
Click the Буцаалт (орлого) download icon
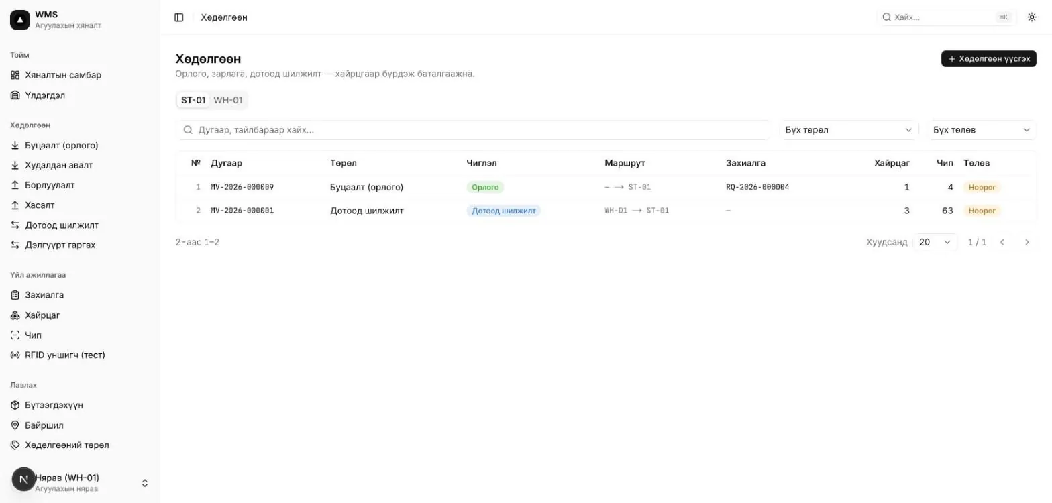(15, 145)
